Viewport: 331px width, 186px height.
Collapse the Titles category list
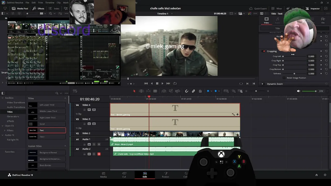coord(65,98)
